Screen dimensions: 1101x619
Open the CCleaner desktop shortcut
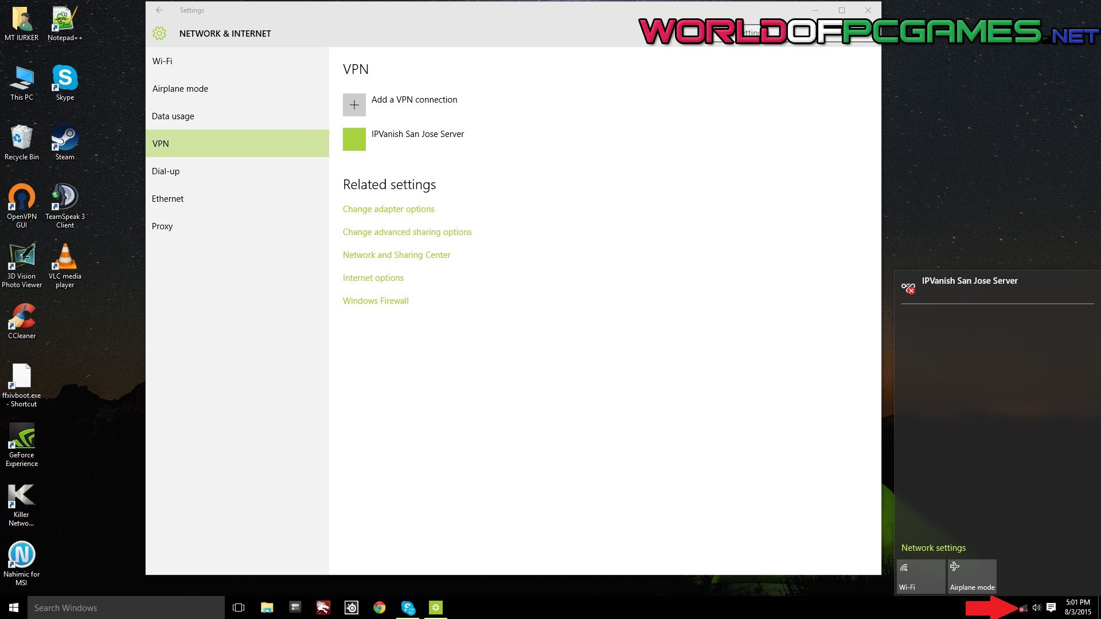point(22,322)
